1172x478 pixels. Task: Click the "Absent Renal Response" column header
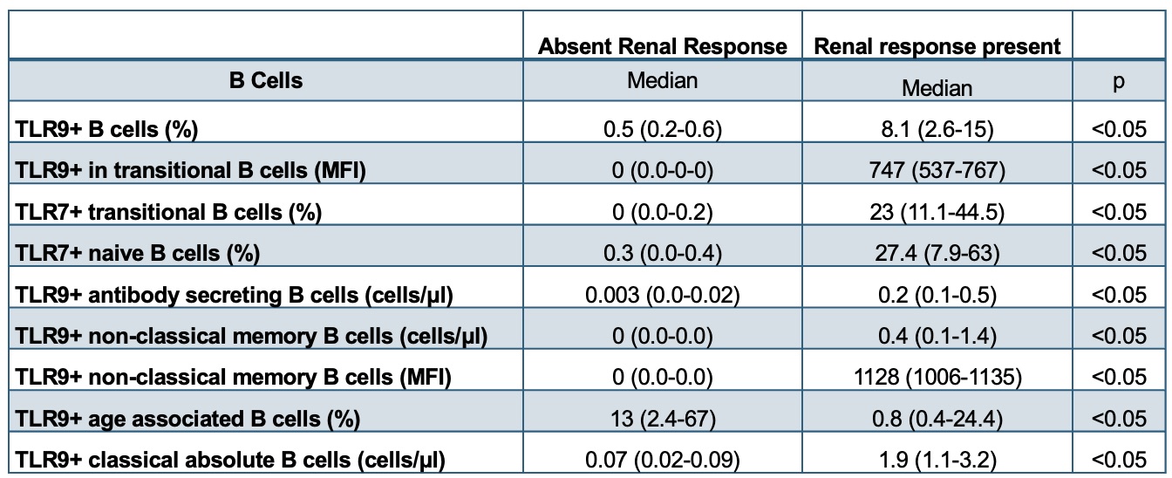click(x=663, y=46)
